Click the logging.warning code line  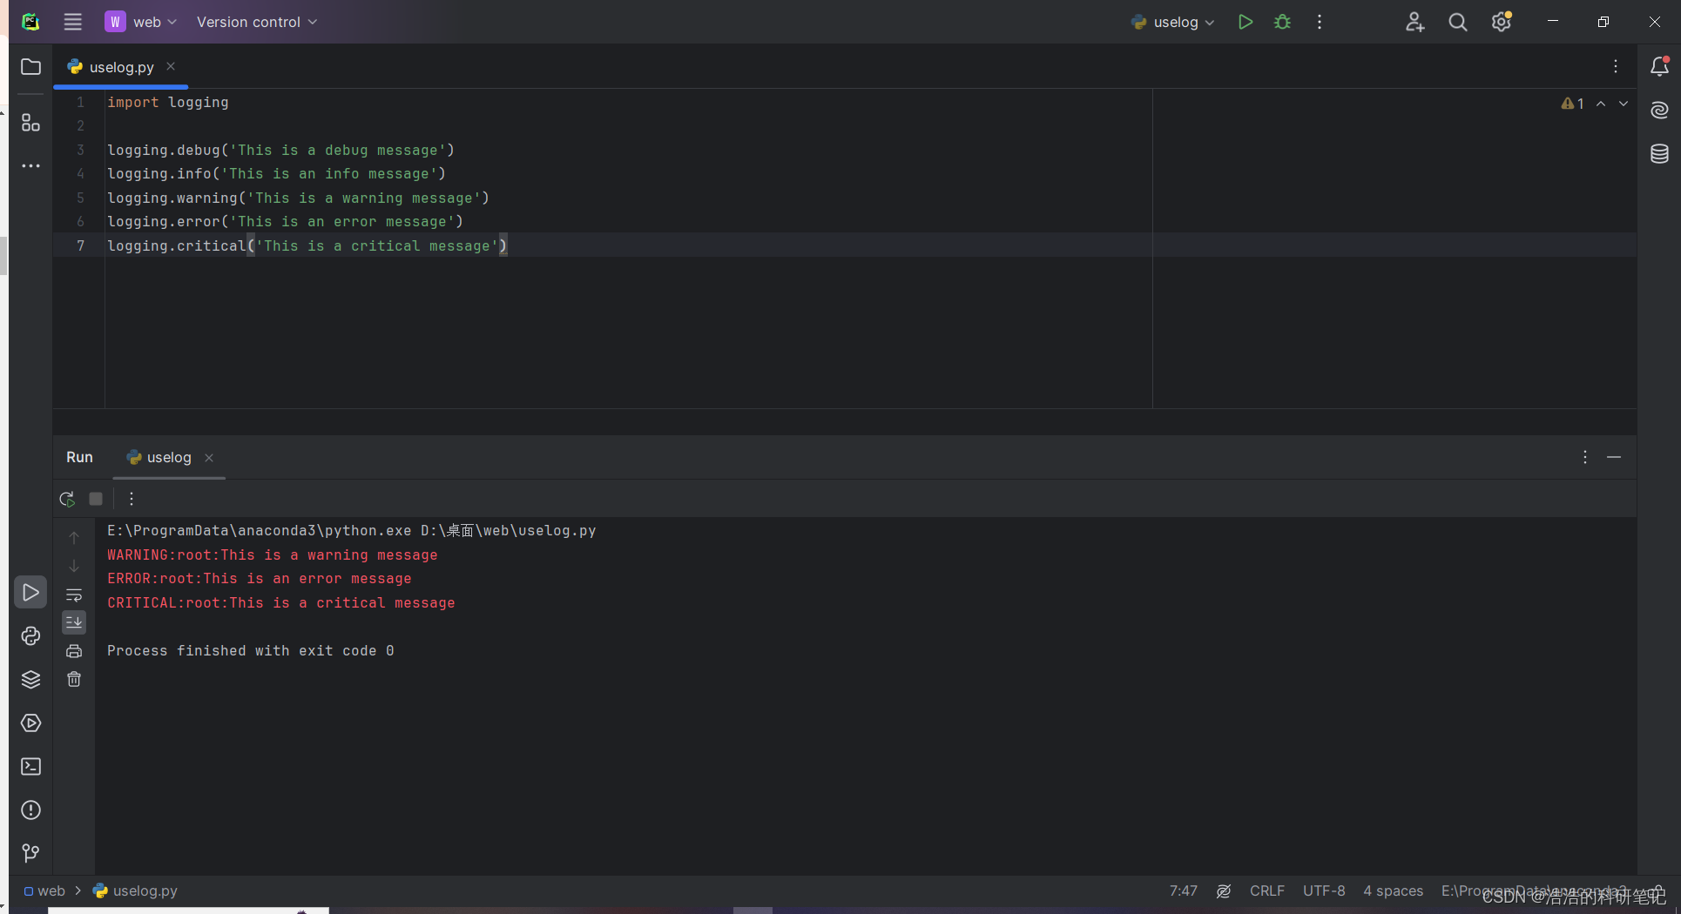click(x=298, y=198)
